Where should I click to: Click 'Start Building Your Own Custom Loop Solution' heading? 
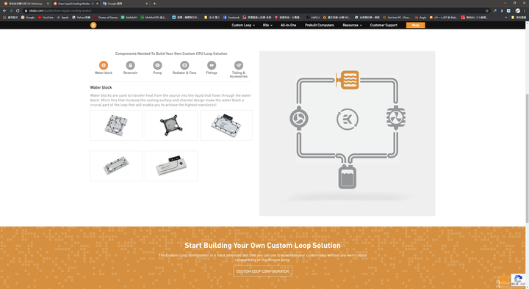(x=262, y=245)
